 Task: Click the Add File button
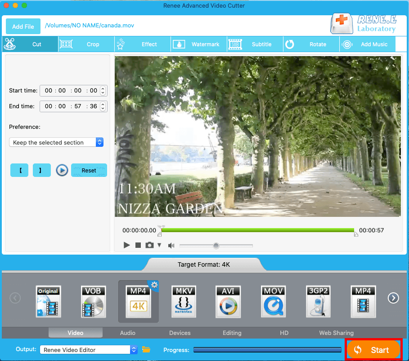23,26
